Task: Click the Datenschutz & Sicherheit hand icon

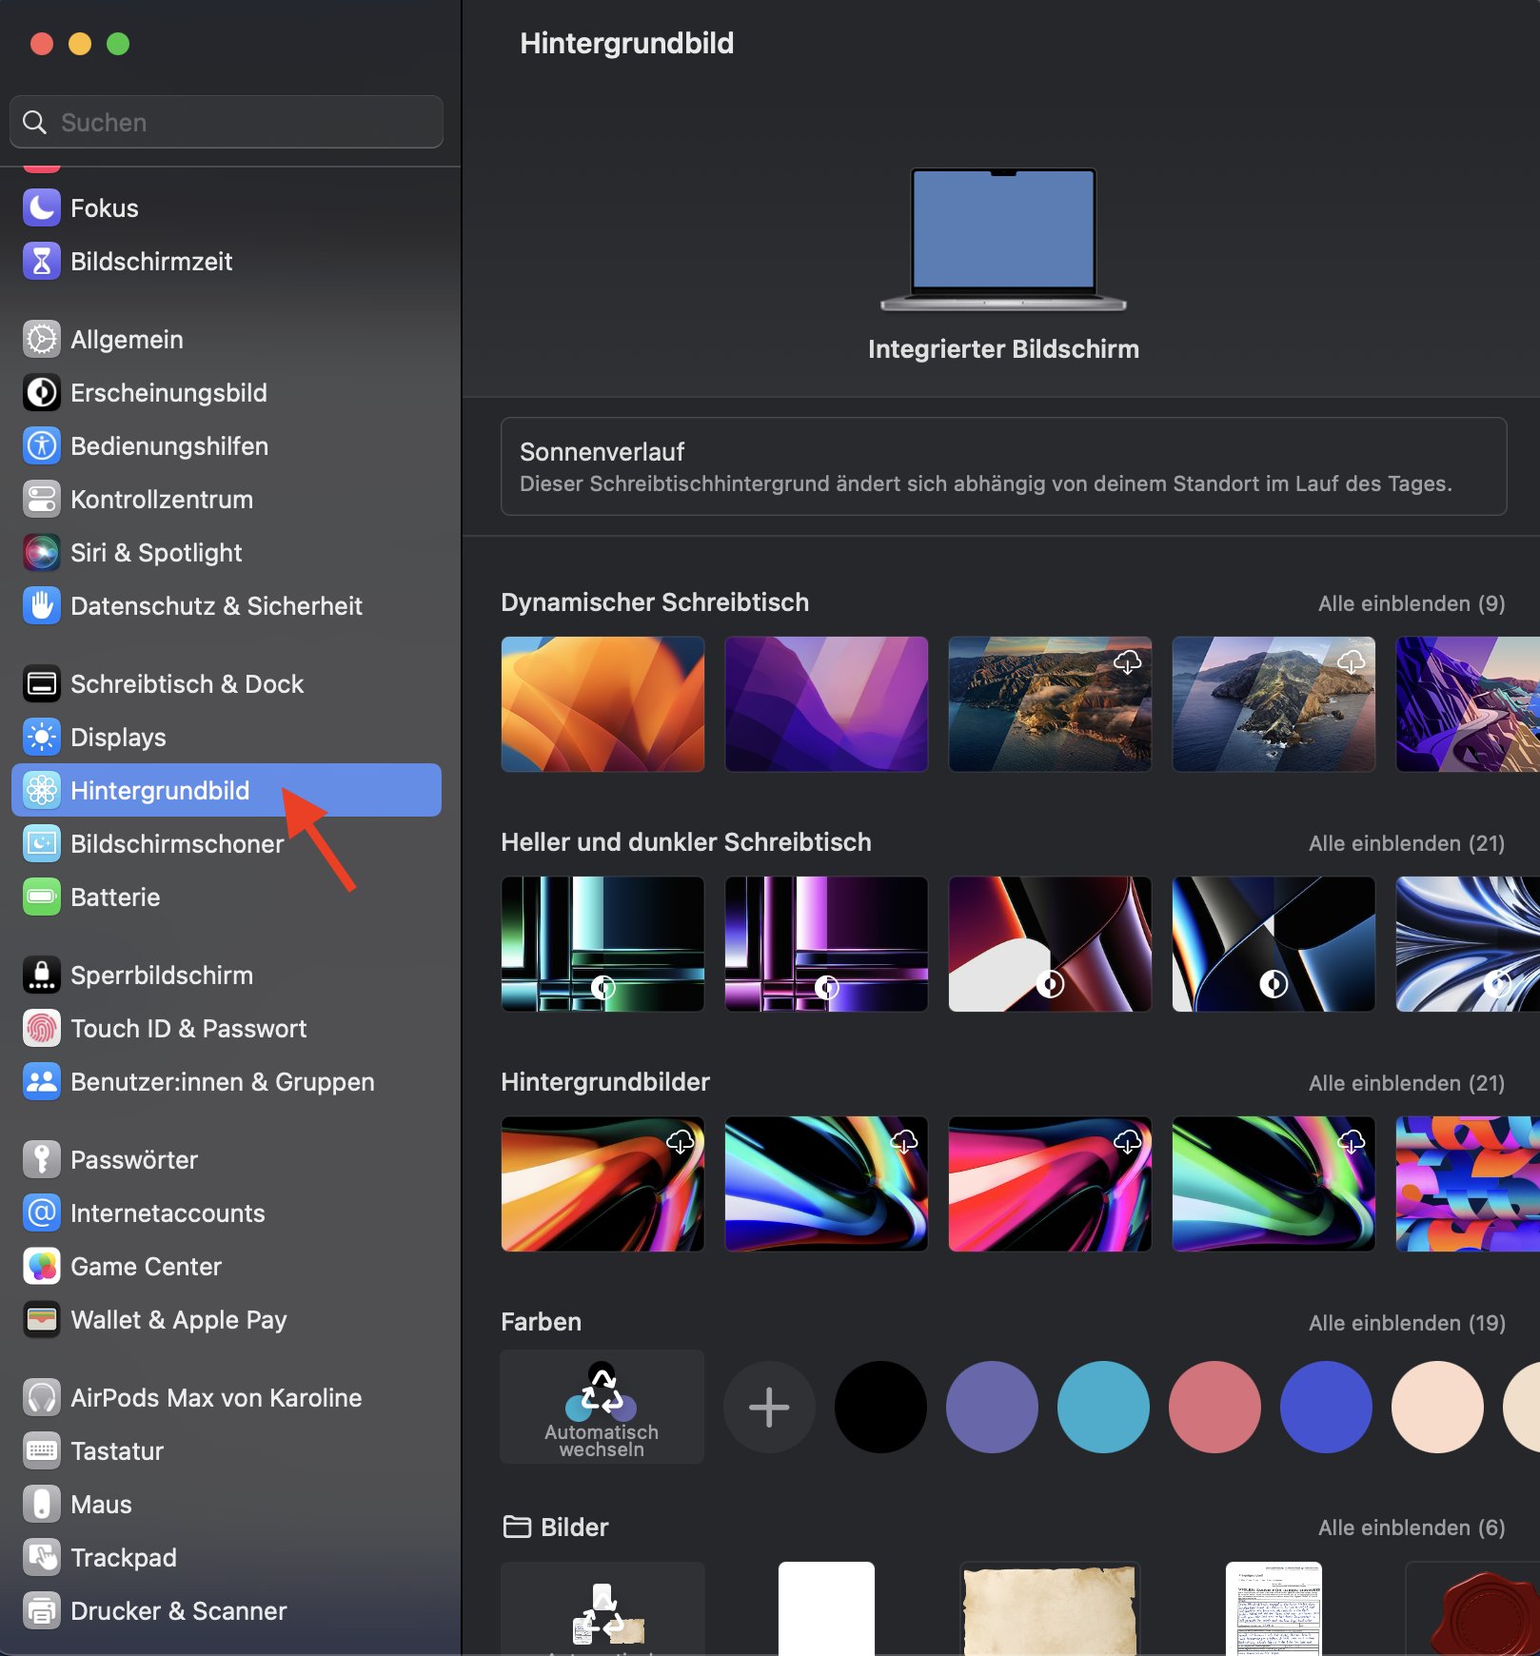Action: tap(42, 606)
